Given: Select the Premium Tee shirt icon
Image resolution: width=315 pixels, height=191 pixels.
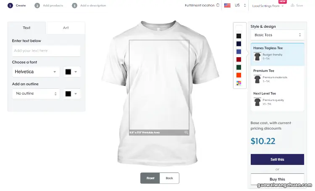Looking at the screenshot, I should click(257, 80).
